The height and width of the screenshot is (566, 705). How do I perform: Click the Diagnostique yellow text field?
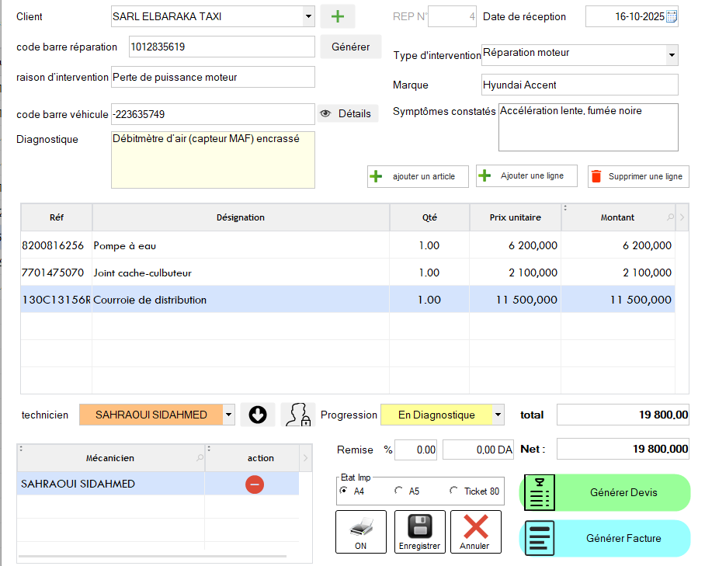[214, 160]
